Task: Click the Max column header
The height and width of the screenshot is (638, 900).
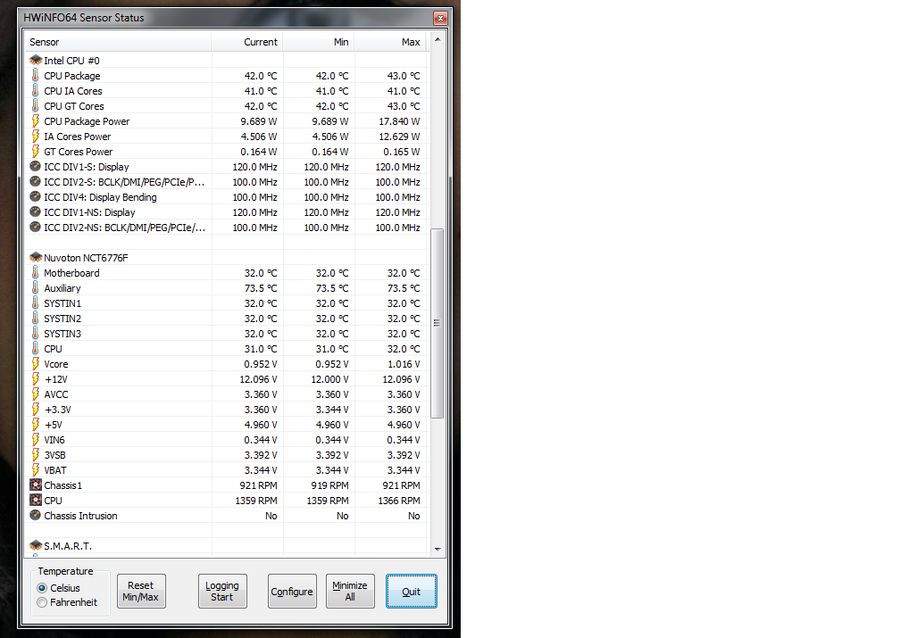Action: (x=390, y=42)
